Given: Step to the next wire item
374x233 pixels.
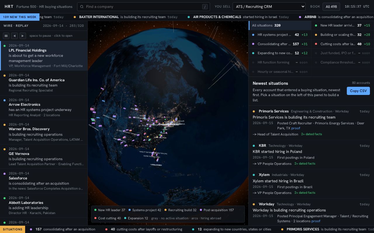Looking at the screenshot, I should pyautogui.click(x=23, y=36).
